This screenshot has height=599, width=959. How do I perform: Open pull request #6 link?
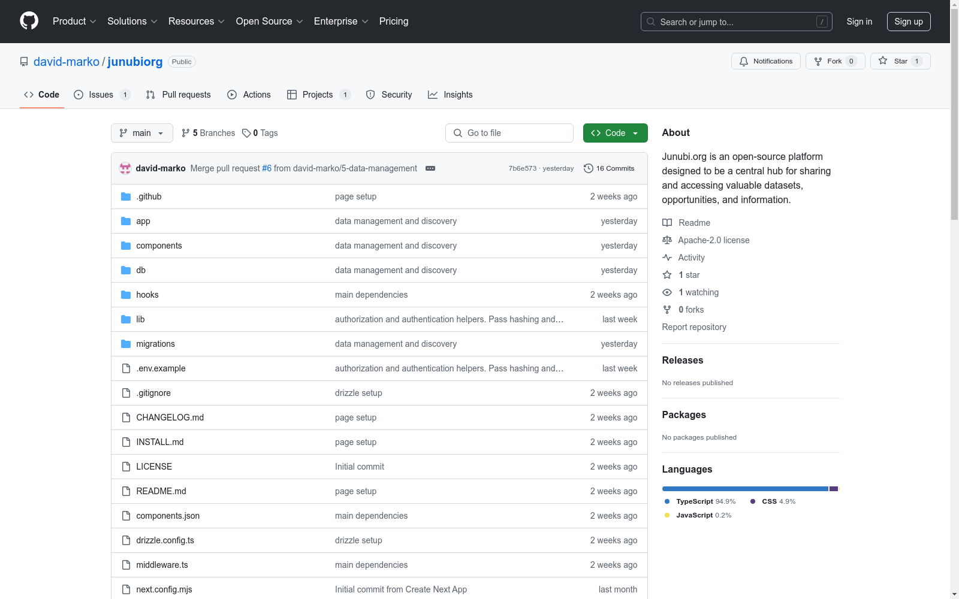pyautogui.click(x=267, y=168)
